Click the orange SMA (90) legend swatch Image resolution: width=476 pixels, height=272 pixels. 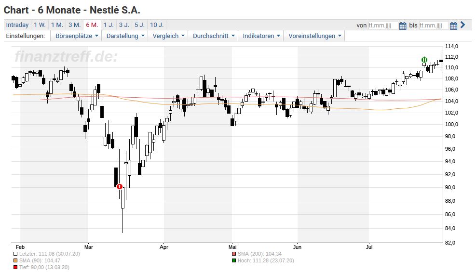tap(15, 260)
